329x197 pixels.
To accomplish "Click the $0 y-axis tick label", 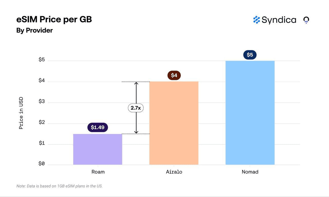I will coord(42,164).
